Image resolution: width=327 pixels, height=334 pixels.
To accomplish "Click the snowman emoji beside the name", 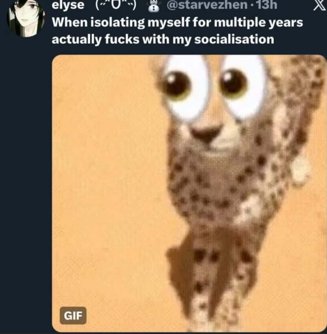I will click(154, 6).
